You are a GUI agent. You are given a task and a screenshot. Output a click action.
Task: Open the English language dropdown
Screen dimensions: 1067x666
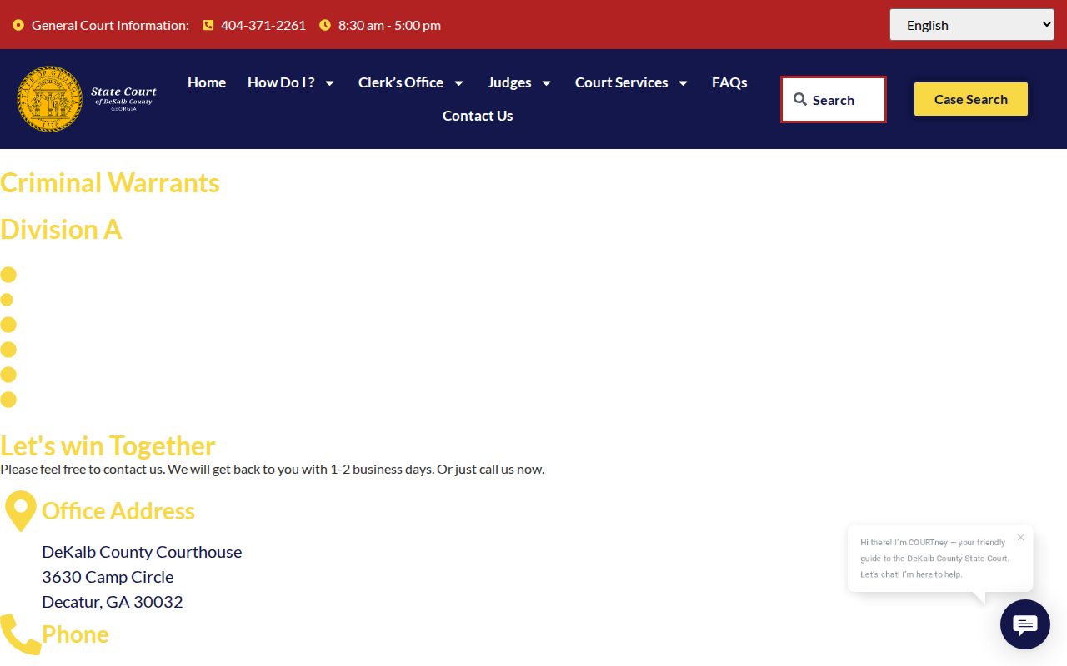click(972, 25)
